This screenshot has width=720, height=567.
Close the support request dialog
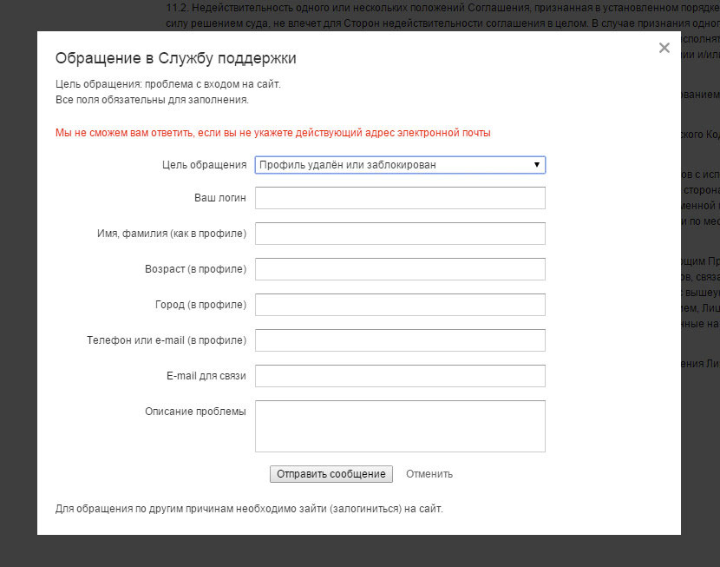click(664, 49)
